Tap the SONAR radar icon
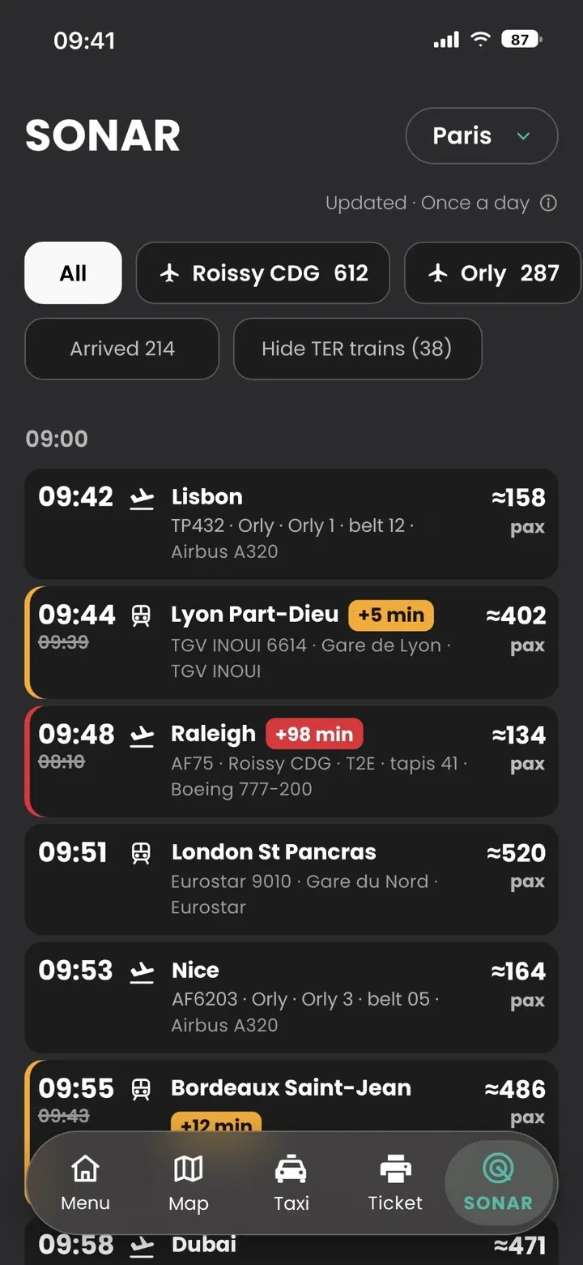Screen dimensions: 583x1265 click(x=498, y=1169)
